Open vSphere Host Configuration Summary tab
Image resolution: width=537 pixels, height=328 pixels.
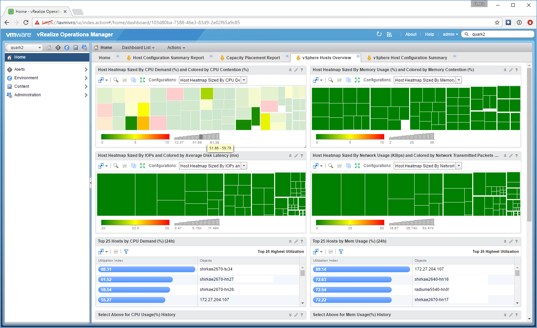pyautogui.click(x=410, y=58)
